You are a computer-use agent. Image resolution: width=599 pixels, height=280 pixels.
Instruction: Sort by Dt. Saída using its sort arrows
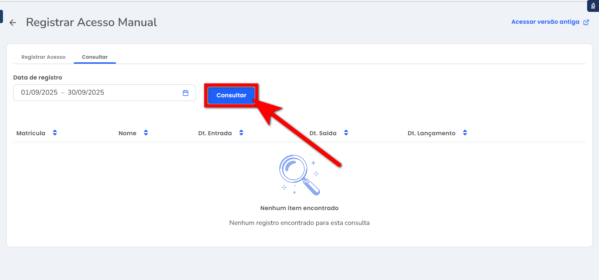[346, 133]
